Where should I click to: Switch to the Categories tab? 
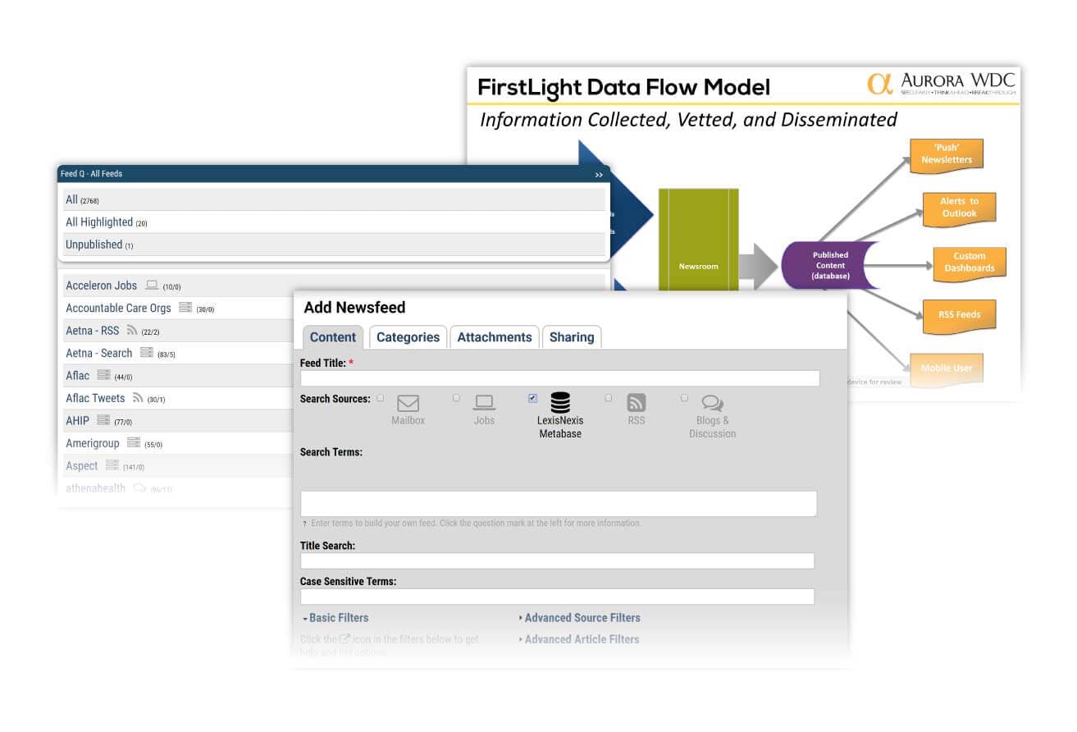(408, 337)
